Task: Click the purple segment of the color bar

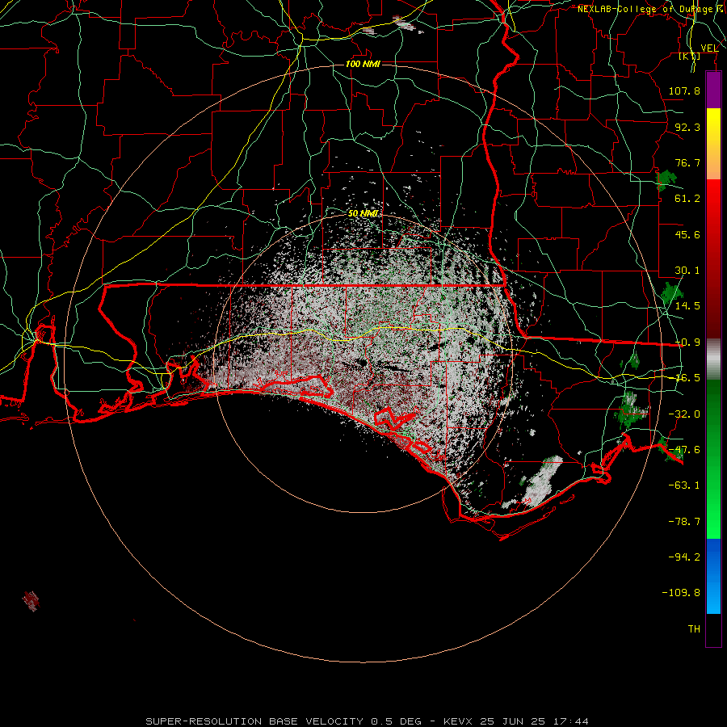Action: pyautogui.click(x=713, y=90)
